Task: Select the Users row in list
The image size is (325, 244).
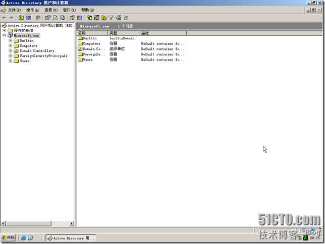Action: [131, 60]
